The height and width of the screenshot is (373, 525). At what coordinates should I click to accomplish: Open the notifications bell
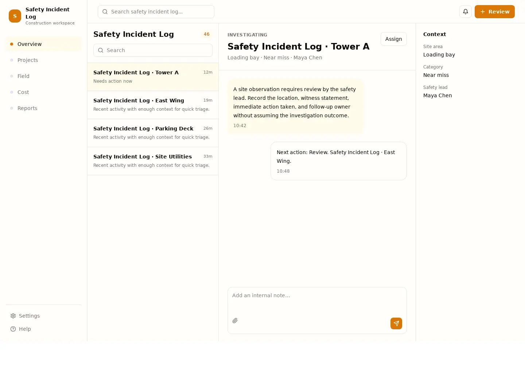[466, 12]
